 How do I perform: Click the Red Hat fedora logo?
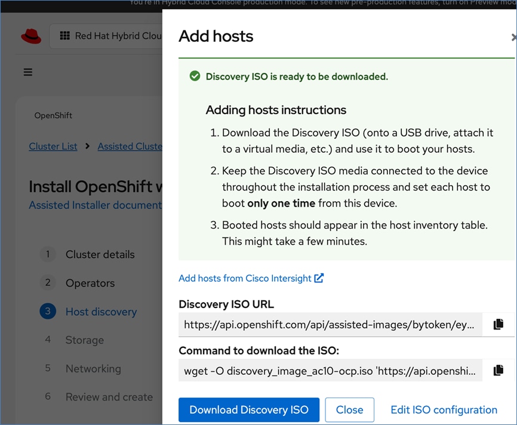point(31,36)
